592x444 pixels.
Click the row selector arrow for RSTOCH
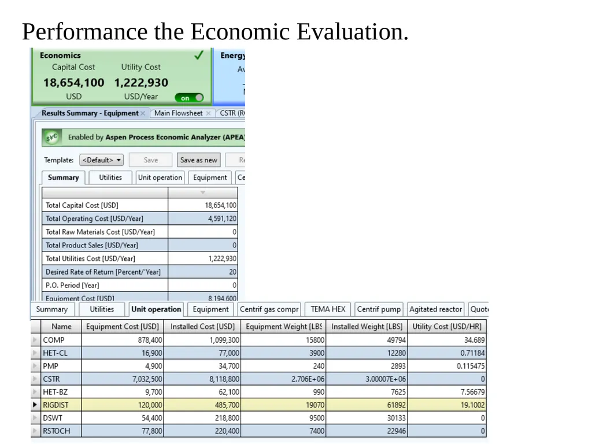(x=35, y=431)
